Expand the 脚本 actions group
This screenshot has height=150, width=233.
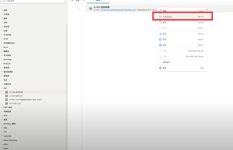2,18
